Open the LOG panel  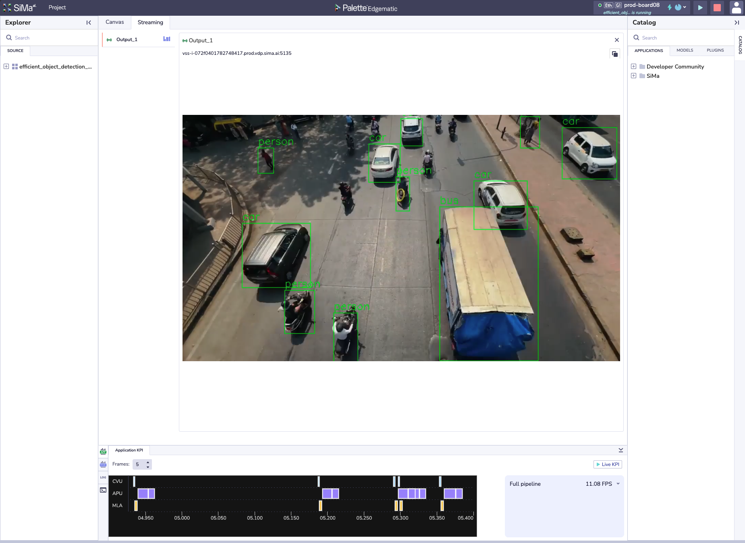(103, 477)
